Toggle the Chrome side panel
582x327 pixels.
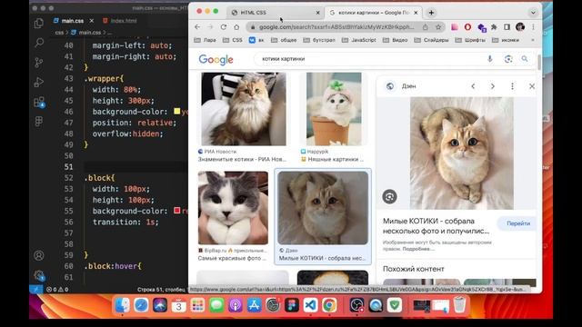[x=507, y=27]
